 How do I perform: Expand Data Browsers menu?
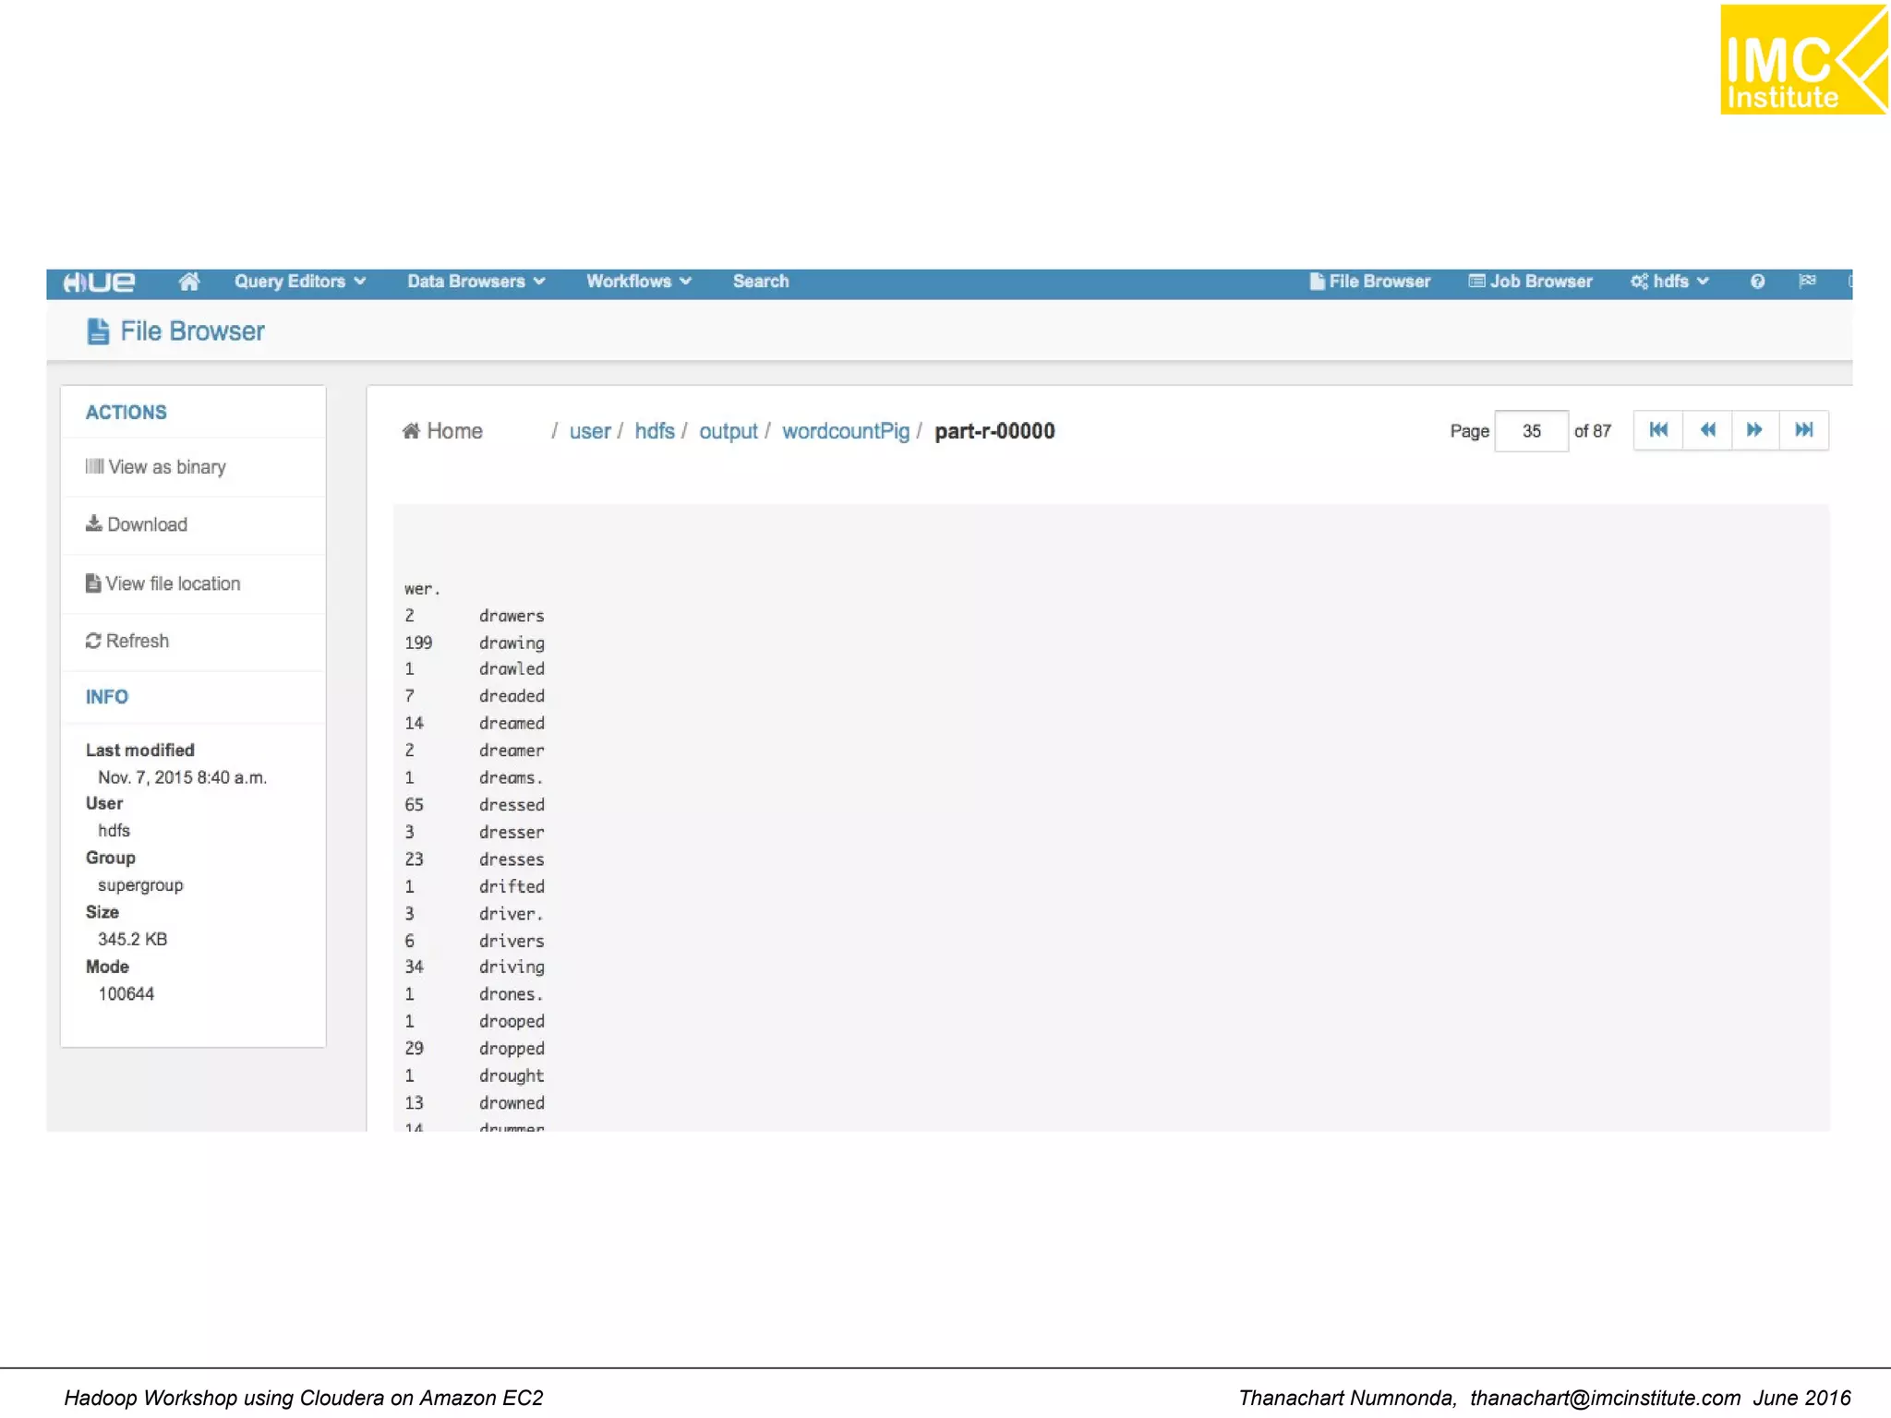click(x=476, y=282)
